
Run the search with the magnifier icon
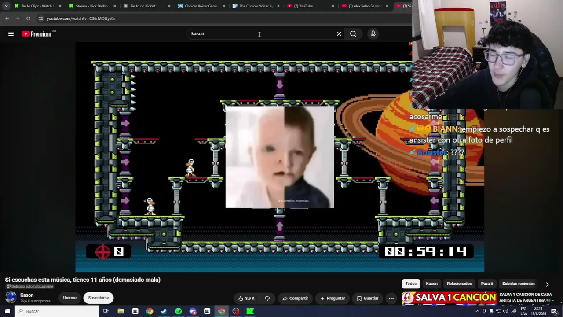tap(353, 34)
